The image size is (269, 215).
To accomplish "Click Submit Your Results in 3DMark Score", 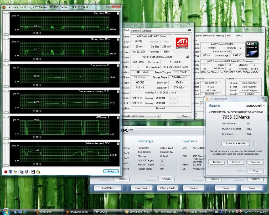I will click(236, 143).
